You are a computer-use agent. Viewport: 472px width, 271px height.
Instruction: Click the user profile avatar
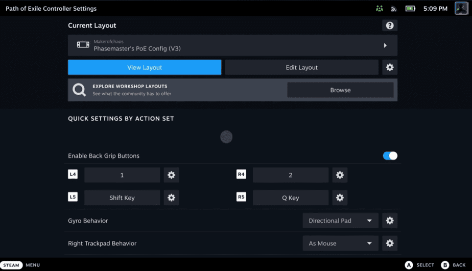461,8
